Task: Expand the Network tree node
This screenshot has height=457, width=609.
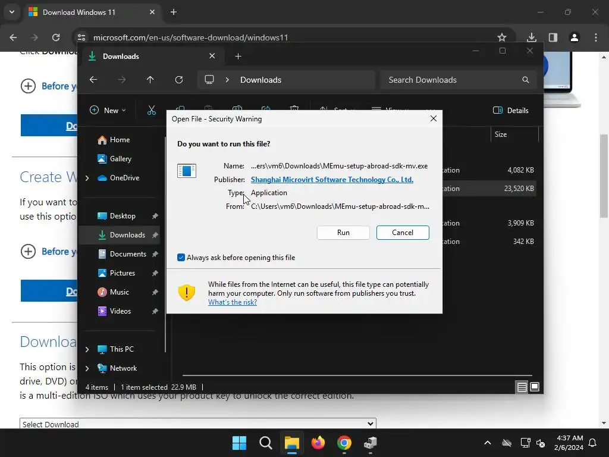Action: coord(87,368)
